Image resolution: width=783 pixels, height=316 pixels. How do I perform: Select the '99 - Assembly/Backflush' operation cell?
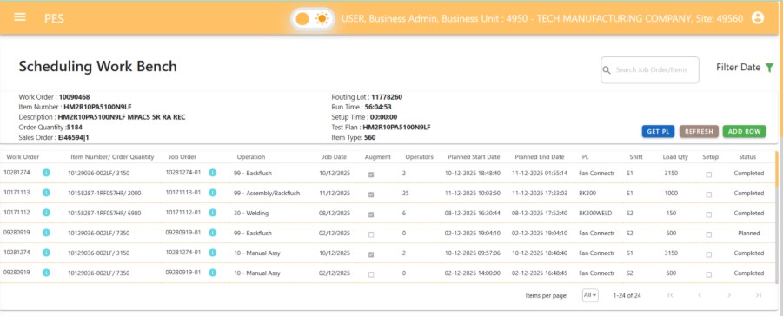pos(266,194)
